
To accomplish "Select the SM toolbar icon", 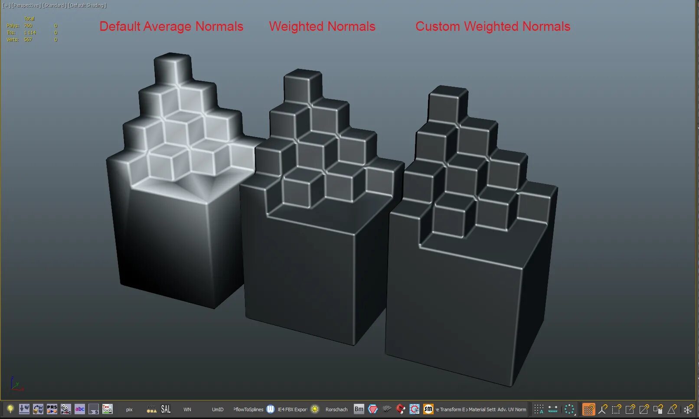I will click(x=428, y=409).
